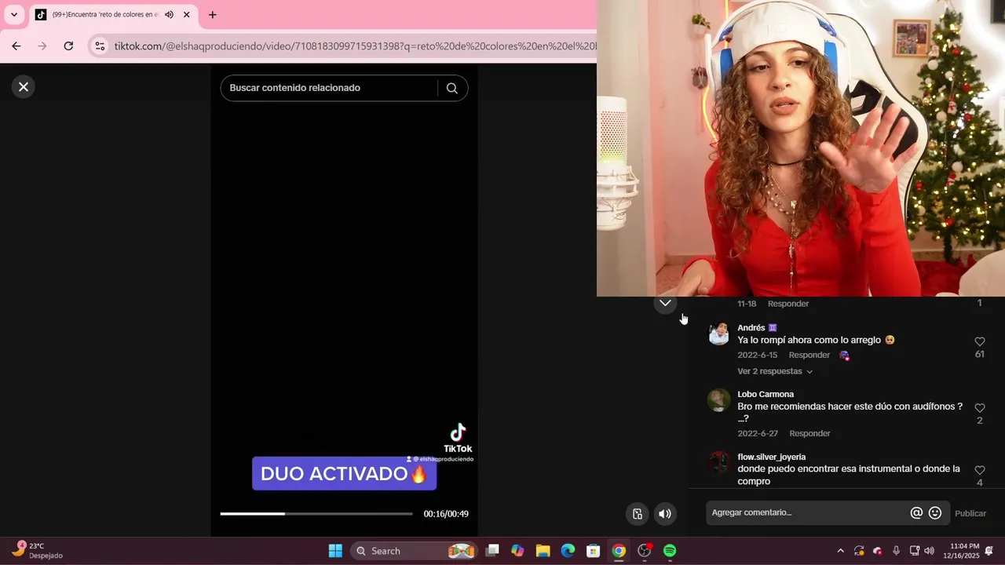Reply to Lobo Carmona's comment via Responder
Screen dimensions: 1005x565
(x=809, y=433)
